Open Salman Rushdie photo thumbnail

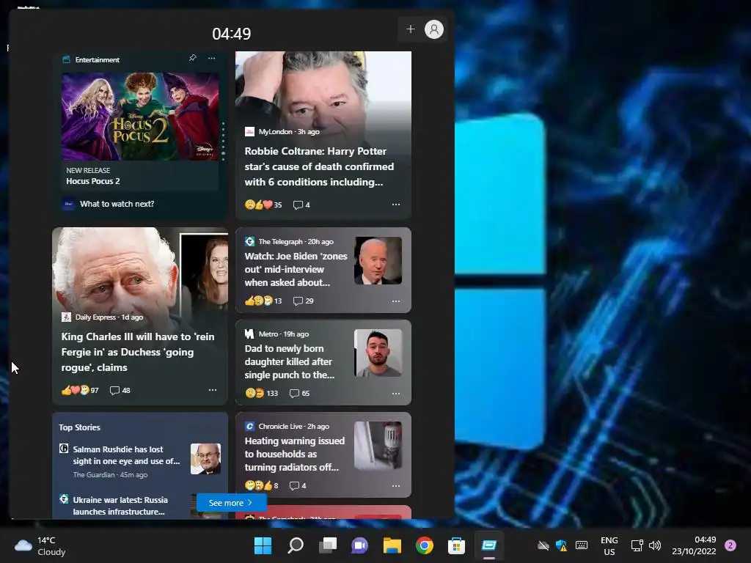(x=206, y=459)
